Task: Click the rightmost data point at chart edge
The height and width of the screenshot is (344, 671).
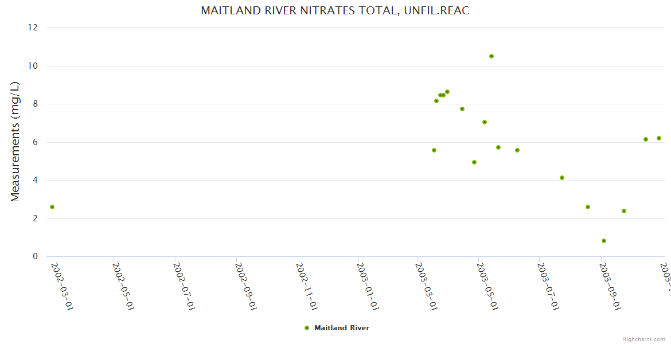Action: [x=659, y=138]
